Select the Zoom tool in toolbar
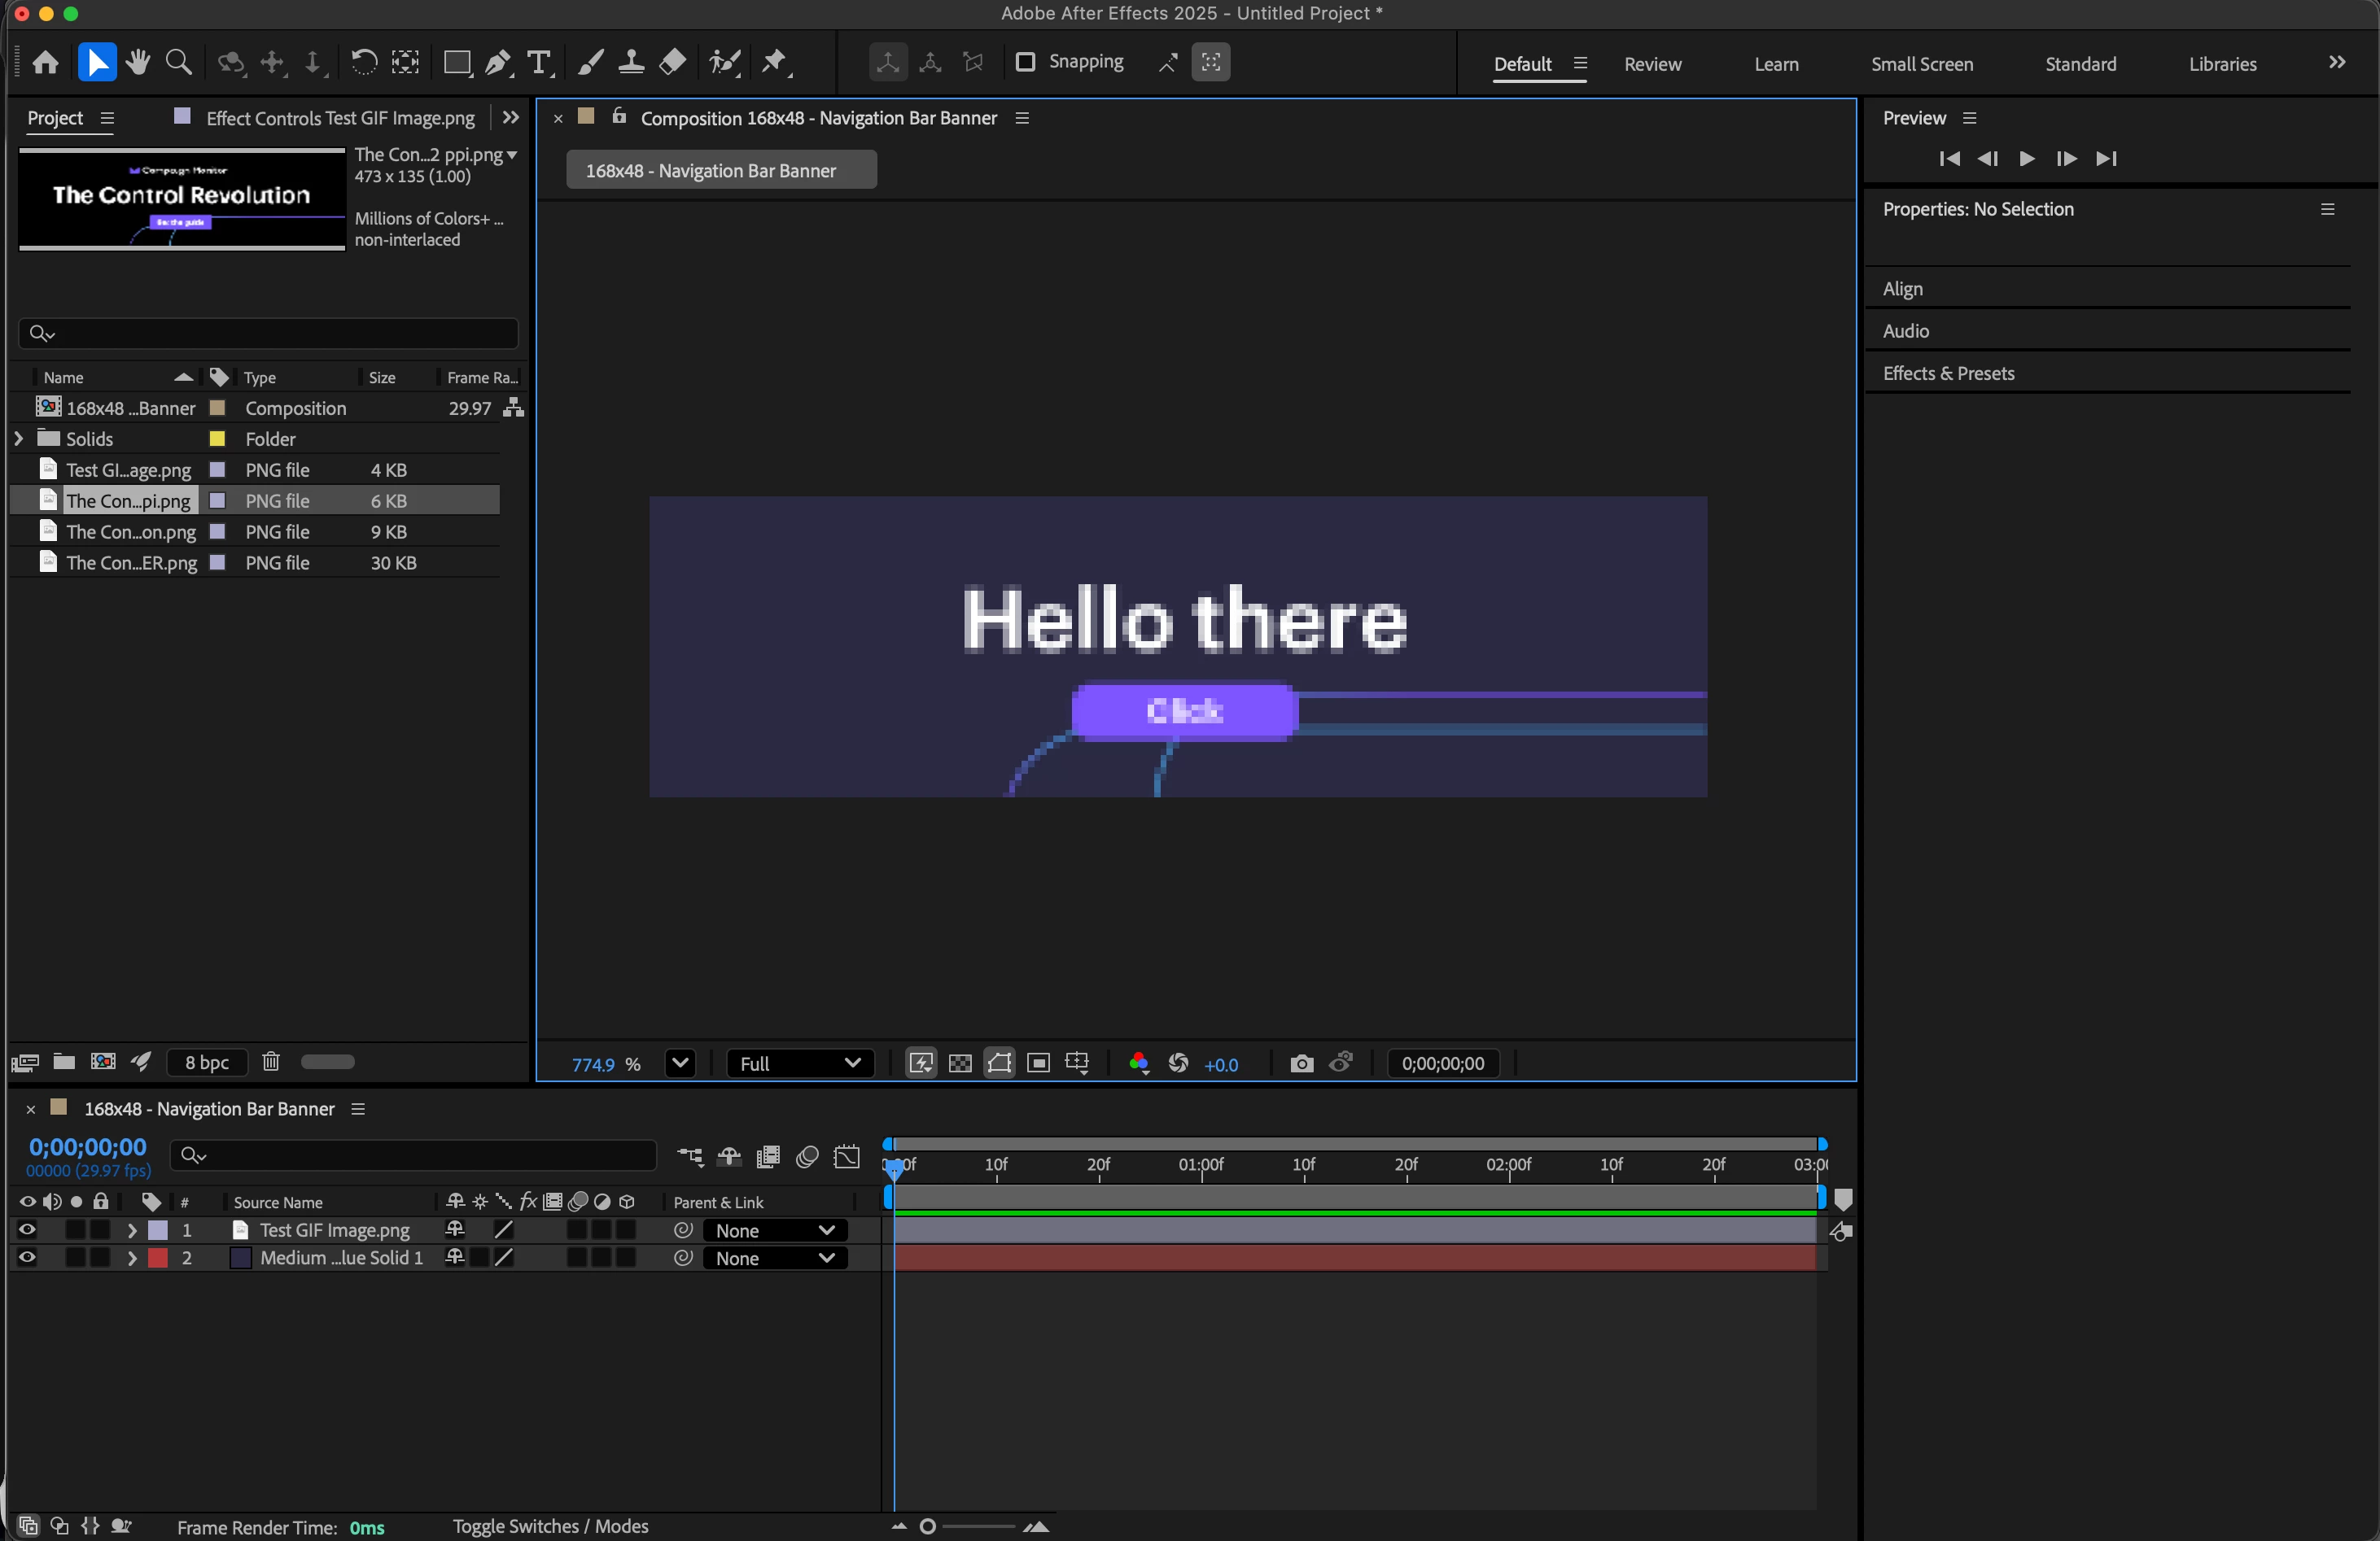This screenshot has width=2380, height=1541. point(179,62)
